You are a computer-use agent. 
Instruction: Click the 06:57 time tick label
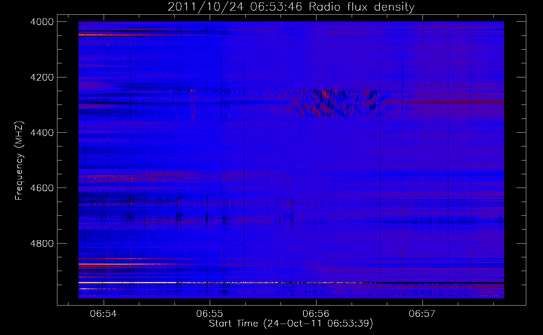(x=422, y=314)
